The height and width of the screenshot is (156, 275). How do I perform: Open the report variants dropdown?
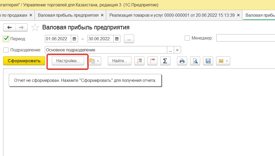coord(94,61)
